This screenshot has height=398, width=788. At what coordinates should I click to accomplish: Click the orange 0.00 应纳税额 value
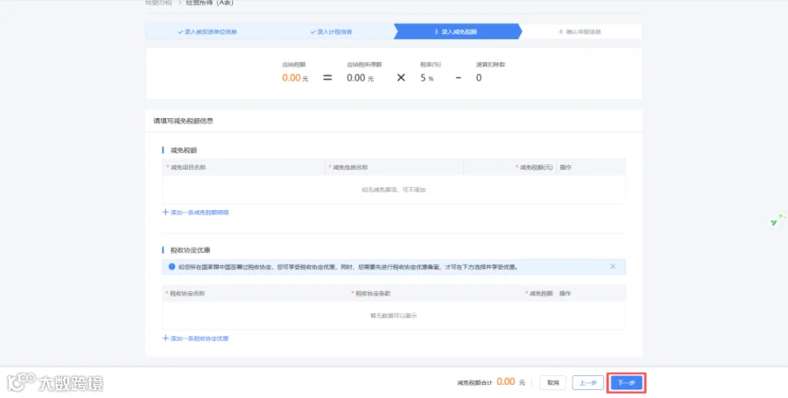click(292, 78)
